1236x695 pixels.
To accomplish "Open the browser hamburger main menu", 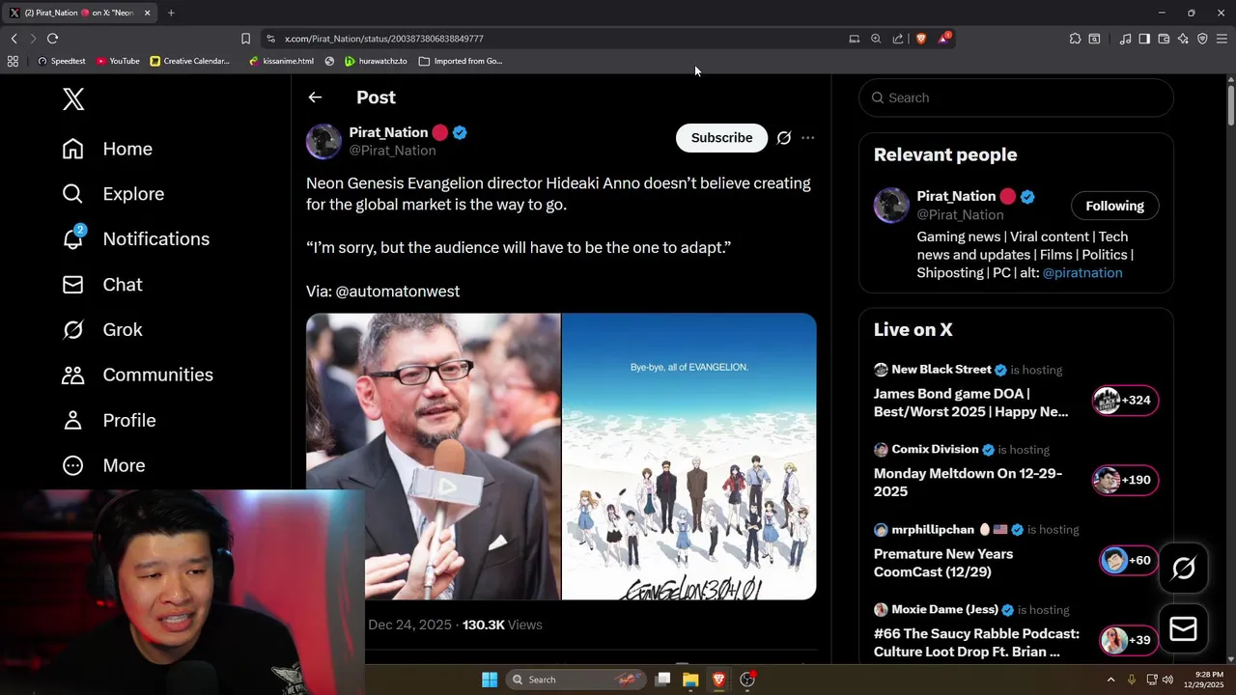I will click(x=1222, y=39).
